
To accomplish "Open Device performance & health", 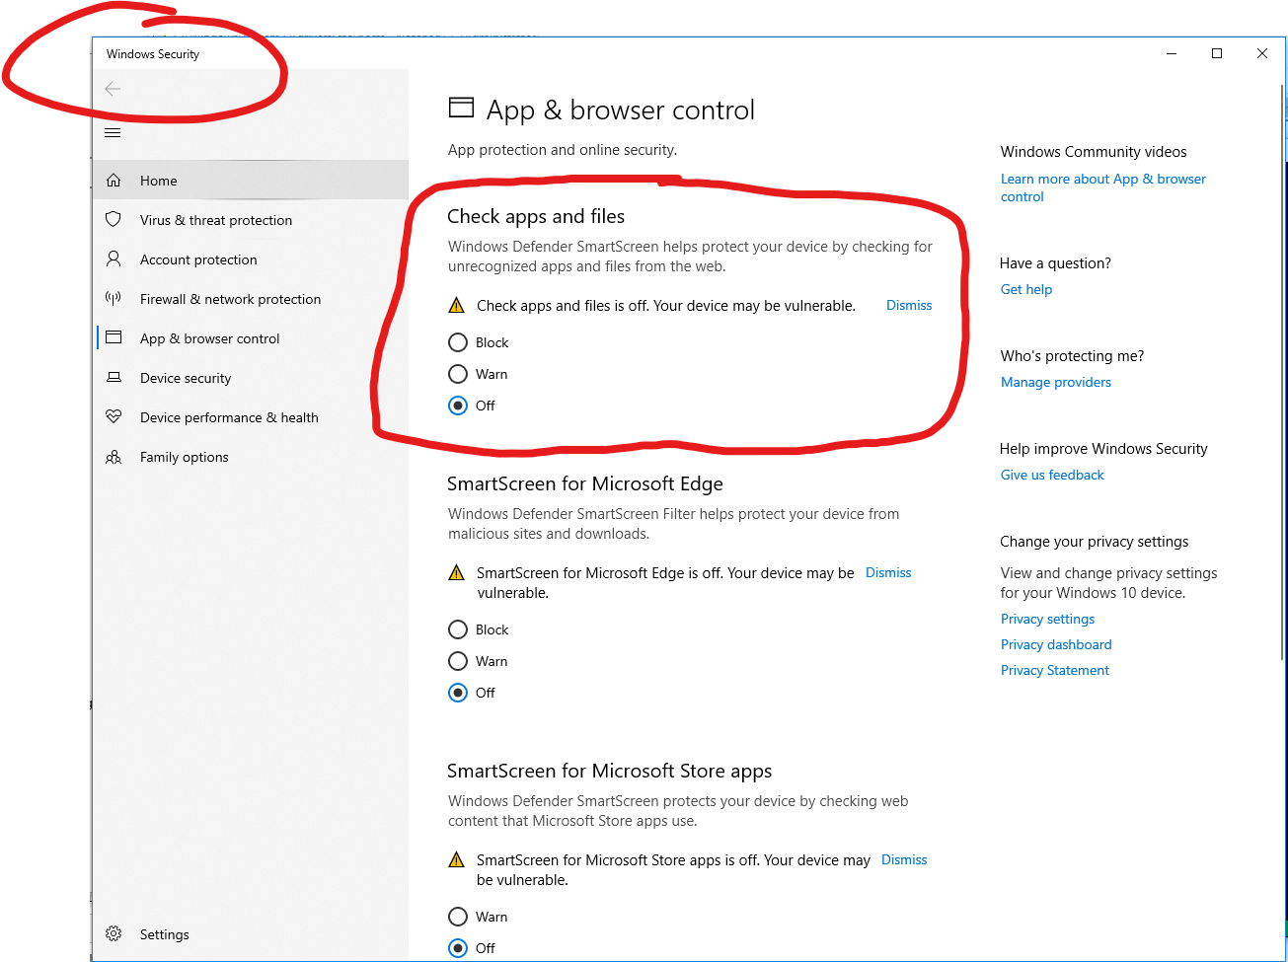I will [251, 417].
